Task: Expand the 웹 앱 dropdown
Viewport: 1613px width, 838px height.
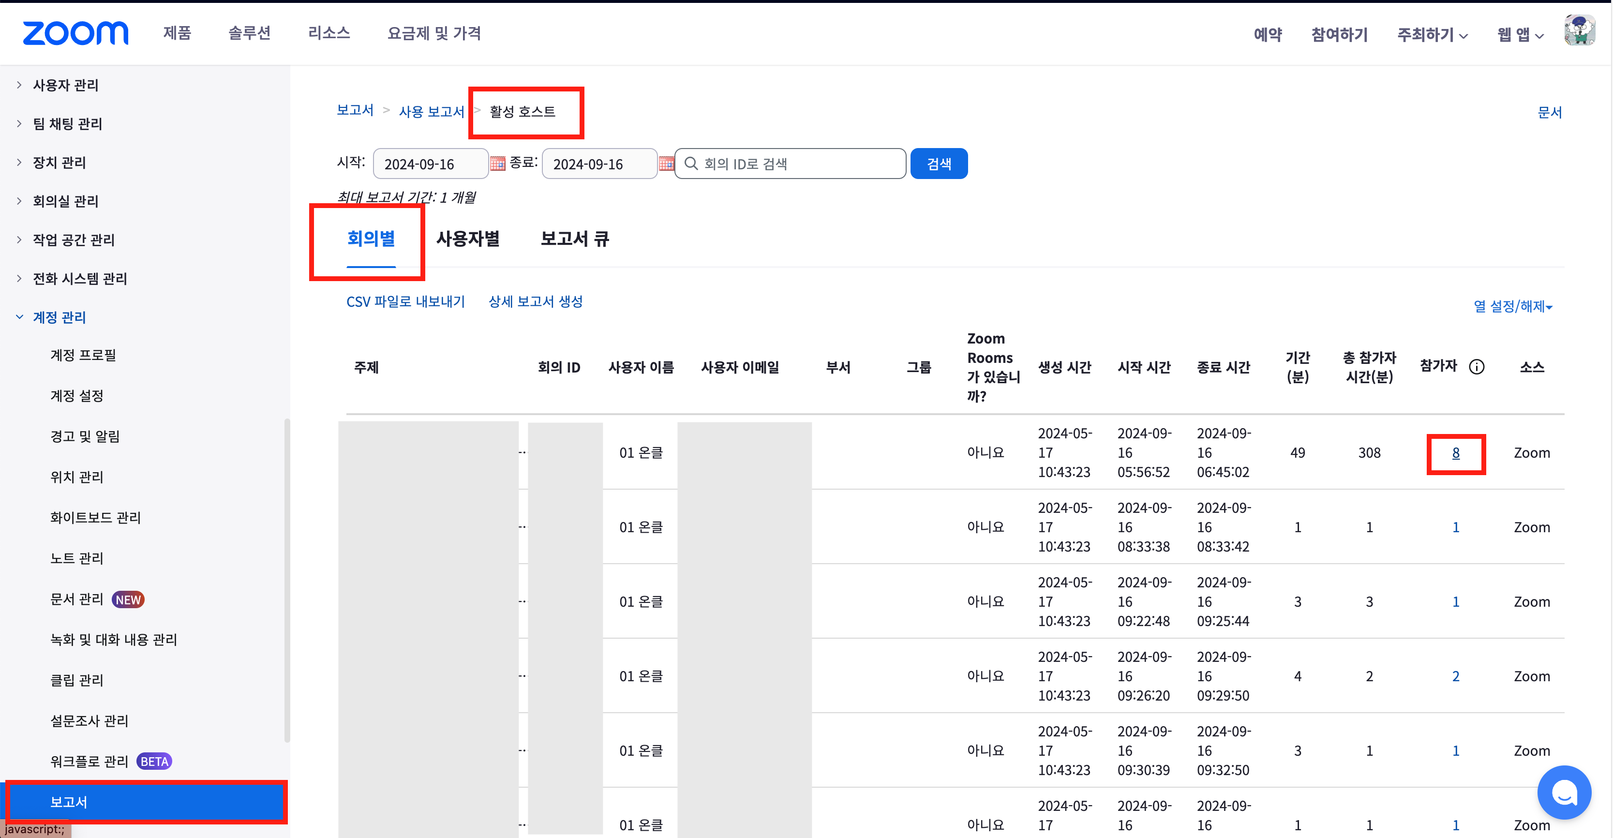Action: click(x=1520, y=34)
